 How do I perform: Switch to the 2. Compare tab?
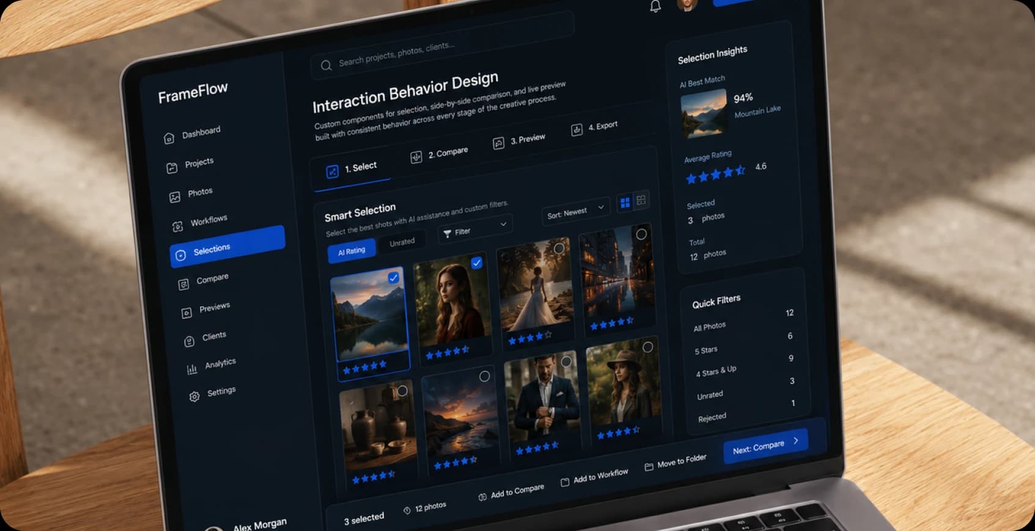point(440,154)
